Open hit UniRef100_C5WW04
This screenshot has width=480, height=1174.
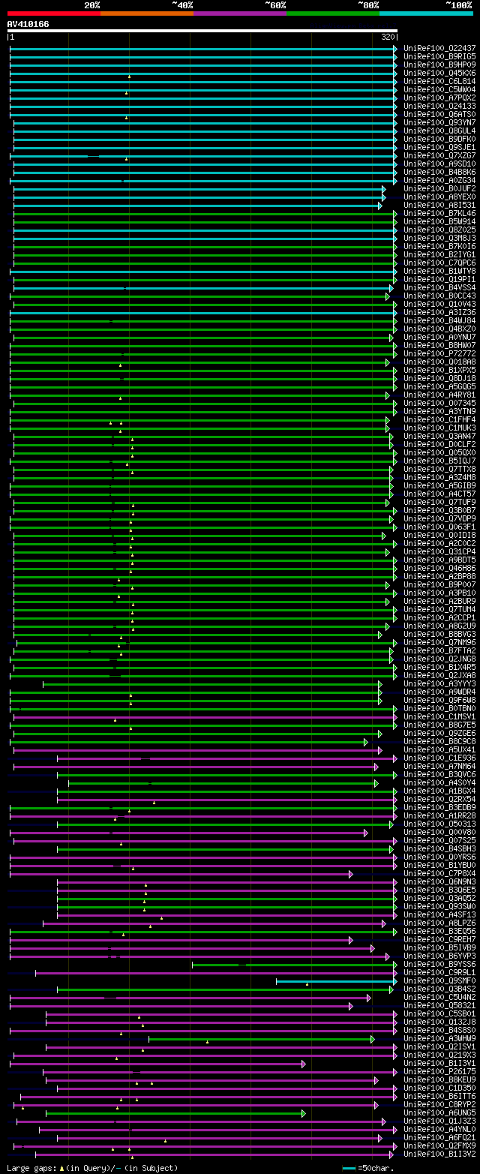[x=439, y=89]
